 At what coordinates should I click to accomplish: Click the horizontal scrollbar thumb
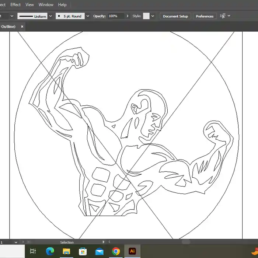coord(186,242)
